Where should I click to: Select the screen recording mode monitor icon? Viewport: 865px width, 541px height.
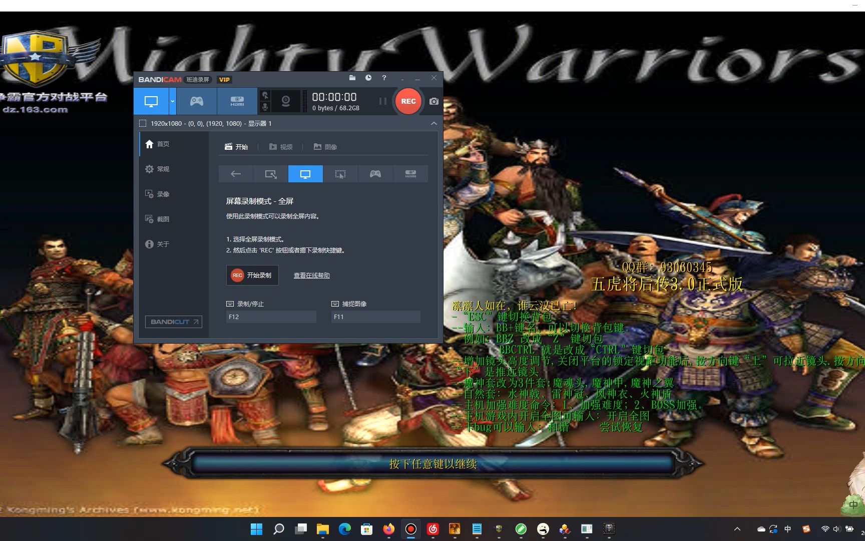click(151, 101)
